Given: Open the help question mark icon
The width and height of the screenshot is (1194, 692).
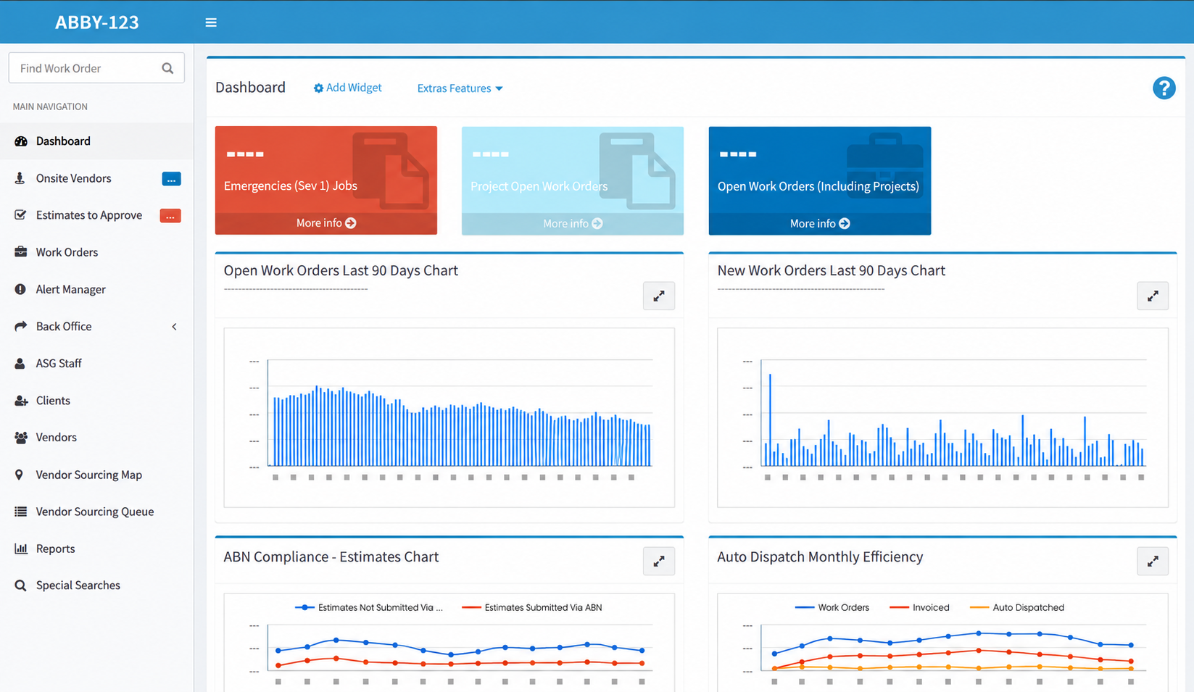Looking at the screenshot, I should (1164, 88).
